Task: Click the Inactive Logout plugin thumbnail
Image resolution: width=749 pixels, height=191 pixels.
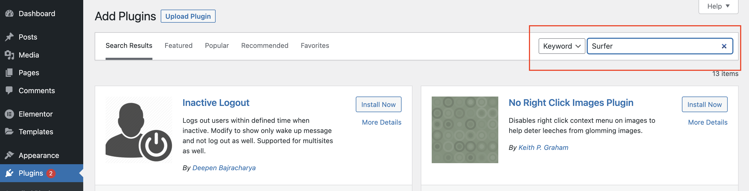Action: [x=139, y=130]
